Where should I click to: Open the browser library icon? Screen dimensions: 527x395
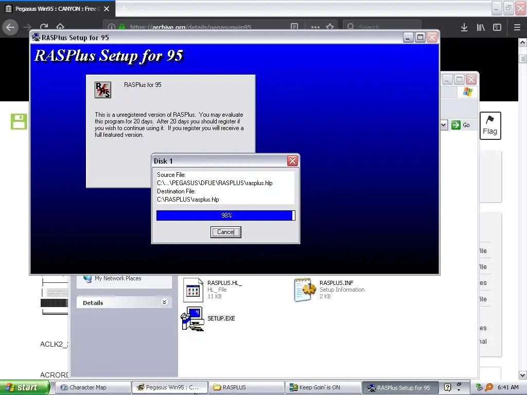tap(481, 27)
